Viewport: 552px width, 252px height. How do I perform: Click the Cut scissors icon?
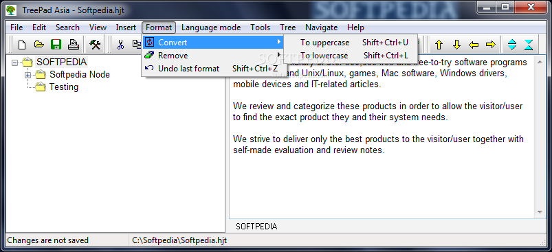tap(121, 45)
